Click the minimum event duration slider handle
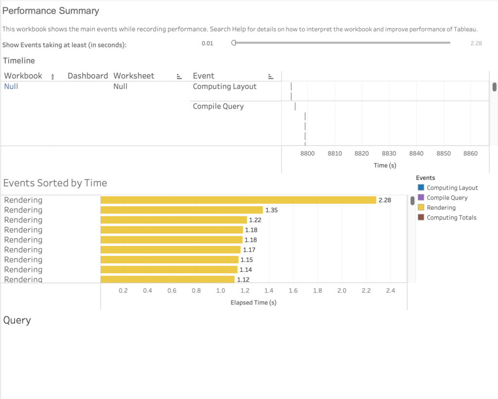 234,43
